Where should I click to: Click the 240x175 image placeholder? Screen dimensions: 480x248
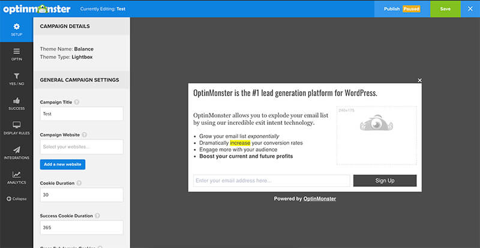click(x=377, y=136)
